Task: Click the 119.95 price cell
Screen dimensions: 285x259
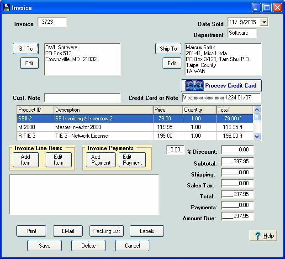Action: (x=168, y=127)
